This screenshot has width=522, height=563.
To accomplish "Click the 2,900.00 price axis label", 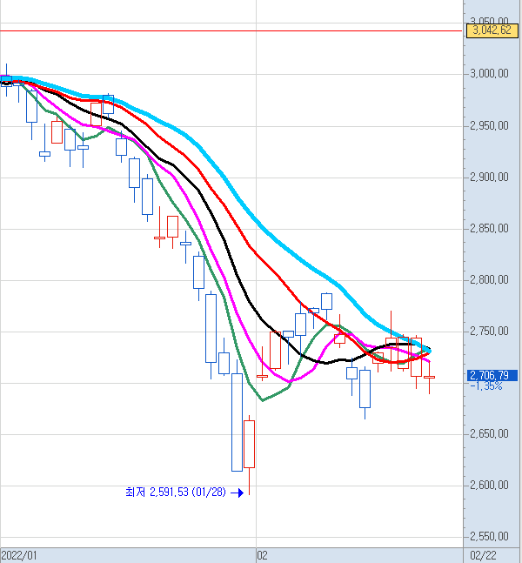I will click(x=489, y=177).
